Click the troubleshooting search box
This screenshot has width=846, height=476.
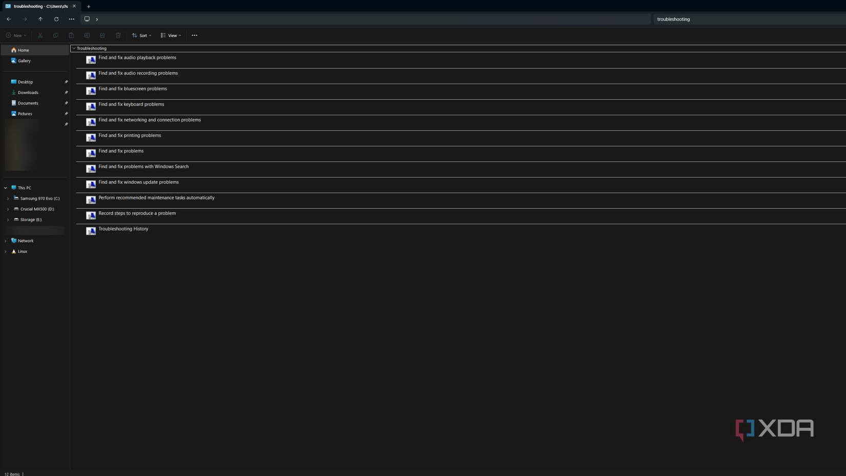tap(749, 19)
